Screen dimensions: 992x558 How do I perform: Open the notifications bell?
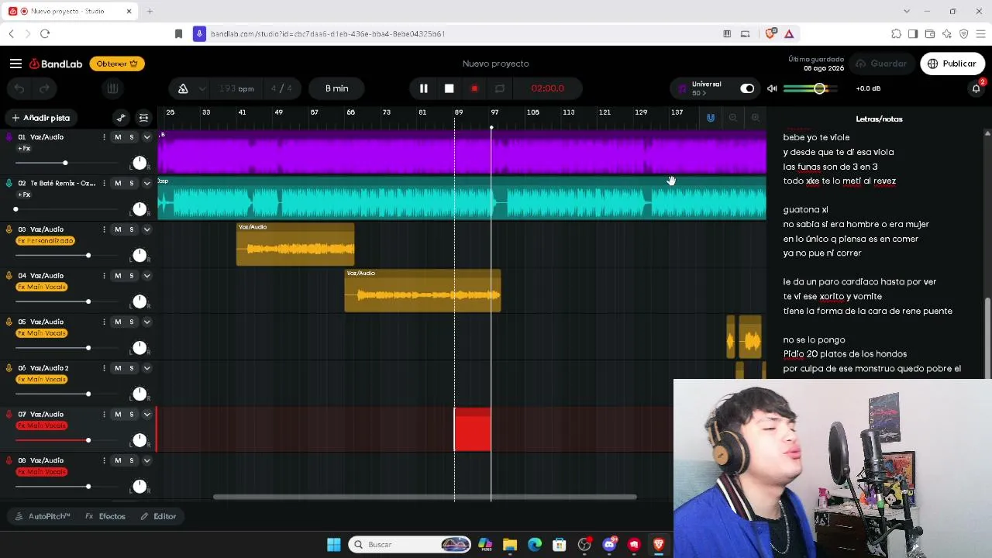[976, 88]
